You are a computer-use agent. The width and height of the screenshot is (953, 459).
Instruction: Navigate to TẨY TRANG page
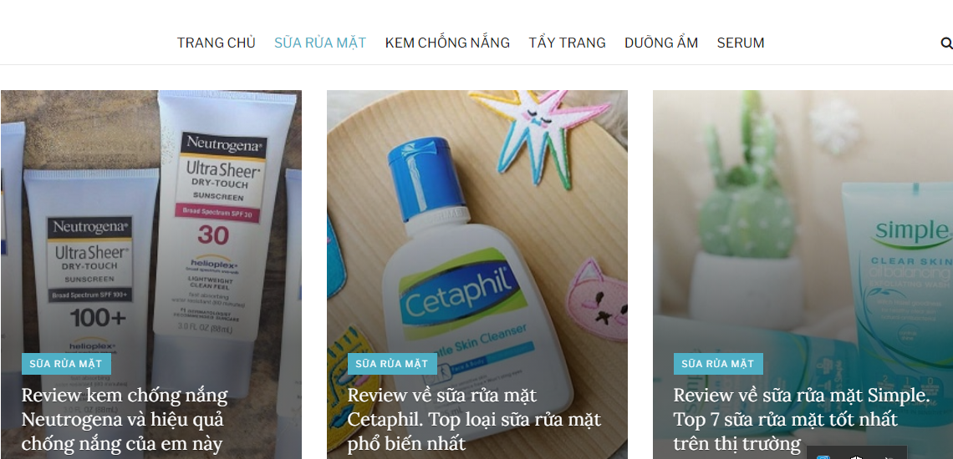pyautogui.click(x=567, y=43)
